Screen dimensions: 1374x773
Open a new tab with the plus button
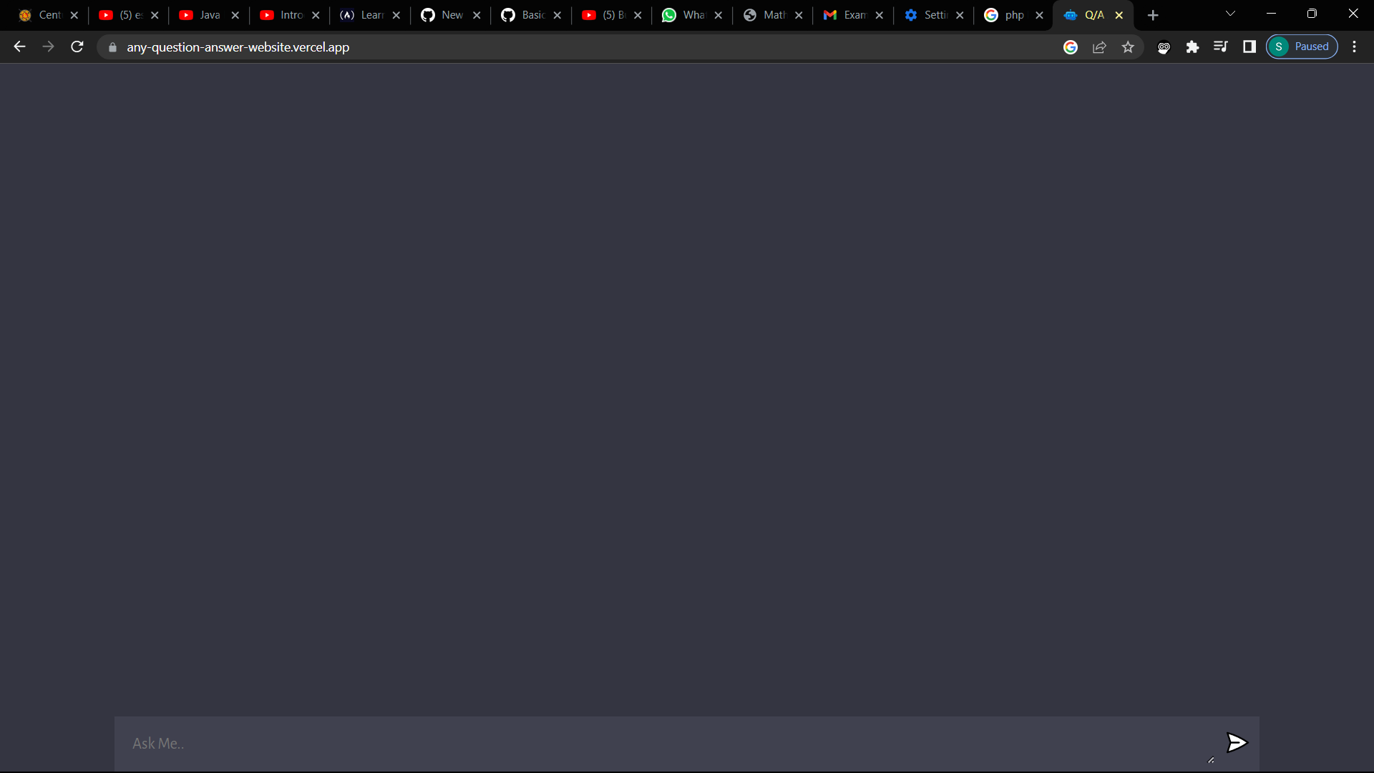click(x=1153, y=15)
